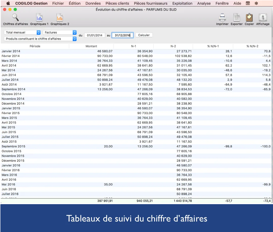
Task: Select the Juillet 2016 row
Action: click(136, 194)
